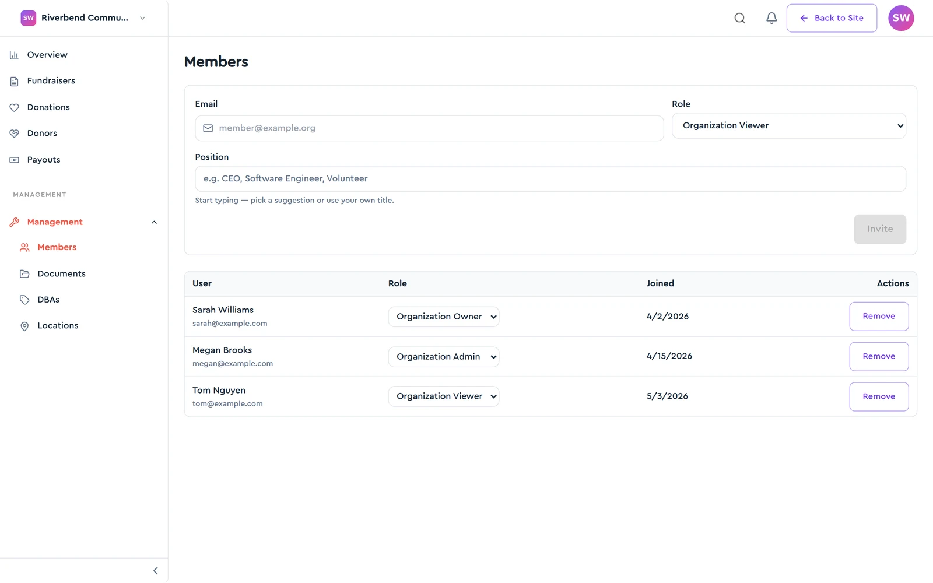The height and width of the screenshot is (583, 933).
Task: Click the Actions column header
Action: point(893,284)
